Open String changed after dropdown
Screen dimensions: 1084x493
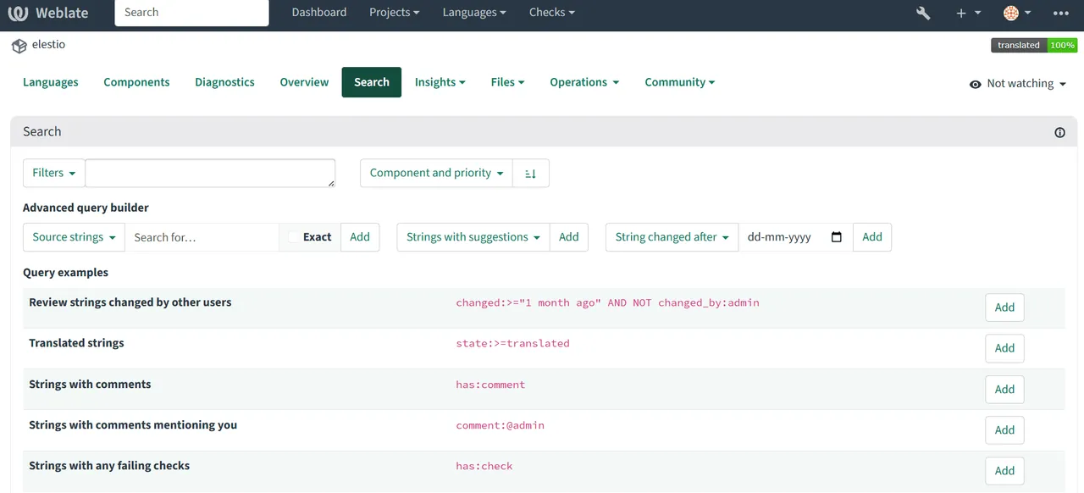(672, 237)
